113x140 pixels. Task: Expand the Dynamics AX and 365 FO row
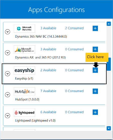click(x=8, y=53)
